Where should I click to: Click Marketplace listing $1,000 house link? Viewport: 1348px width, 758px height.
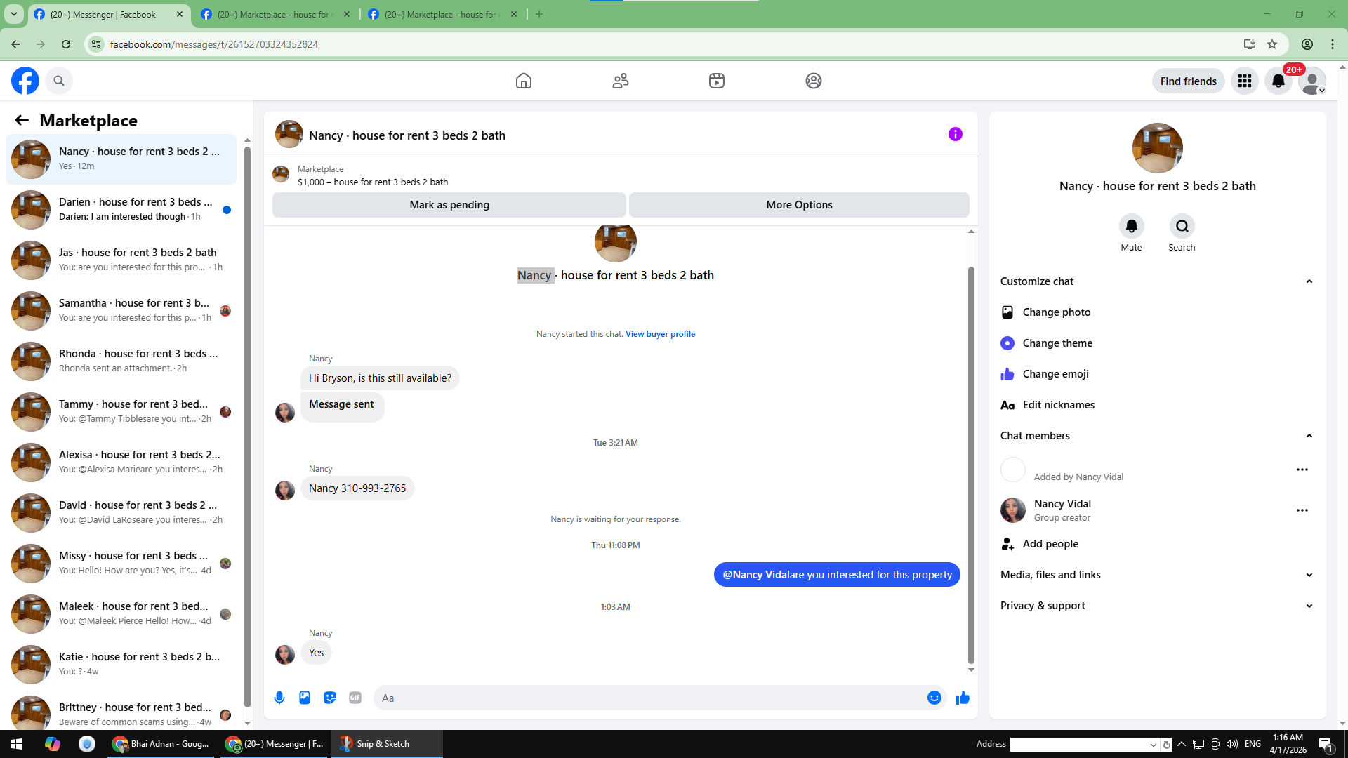tap(373, 182)
